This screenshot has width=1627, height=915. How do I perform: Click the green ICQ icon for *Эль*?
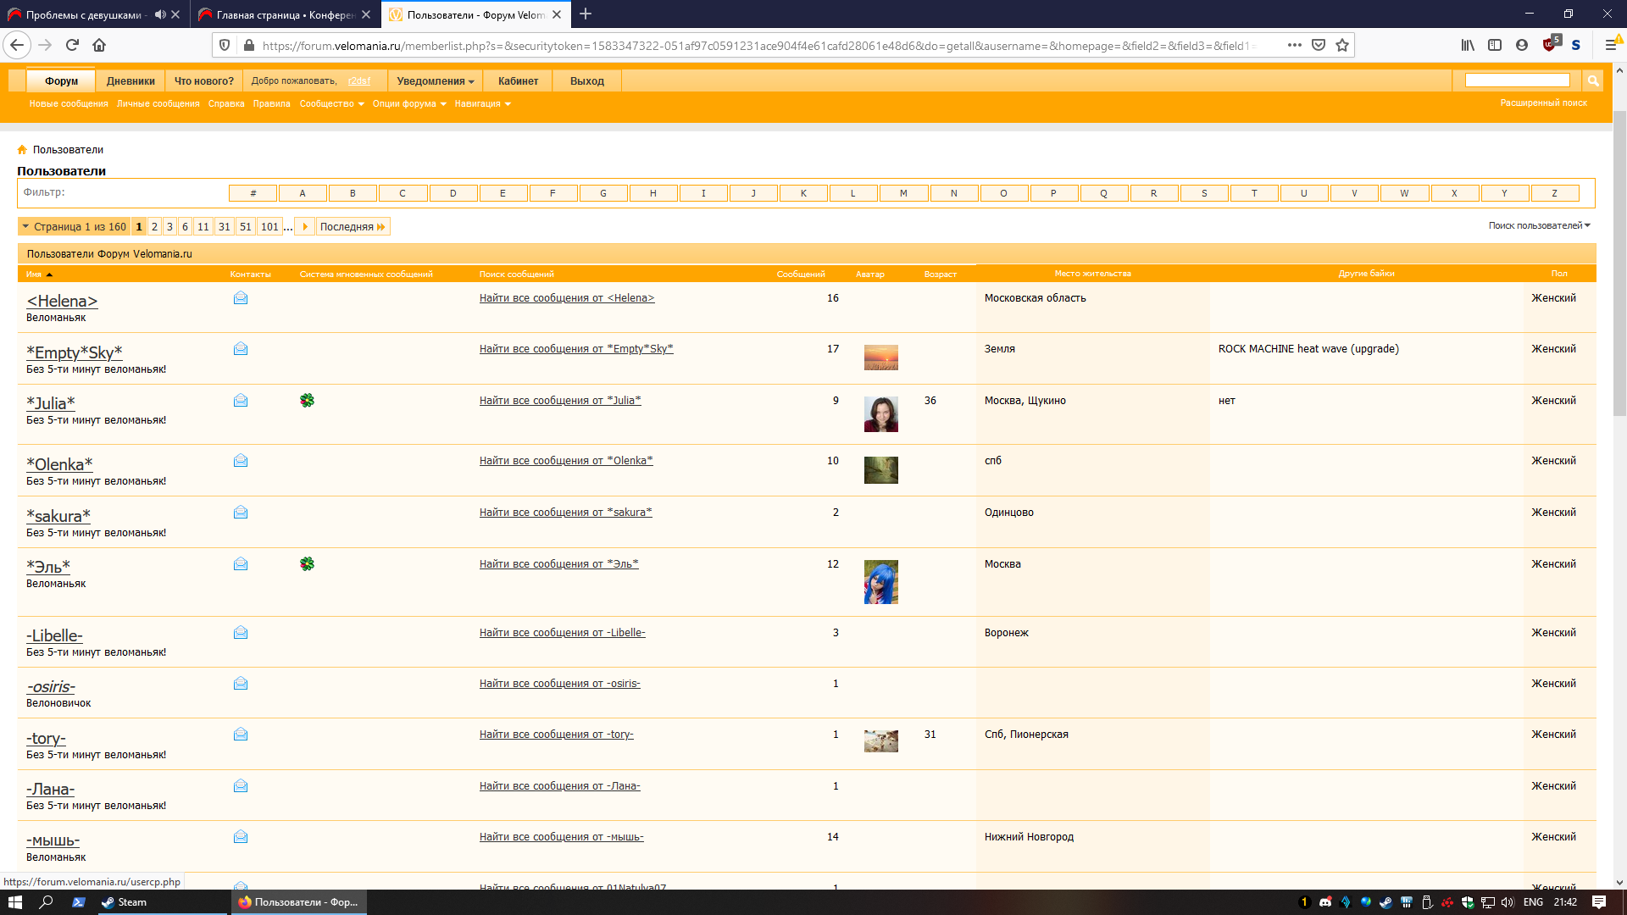point(307,564)
